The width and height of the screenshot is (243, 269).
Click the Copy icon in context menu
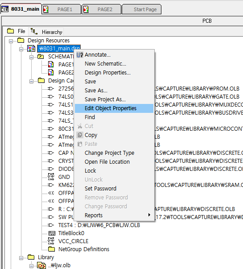click(x=80, y=135)
